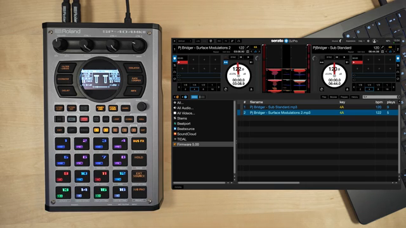Toggle the Link button in top bar
The image size is (406, 228).
click(x=198, y=41)
